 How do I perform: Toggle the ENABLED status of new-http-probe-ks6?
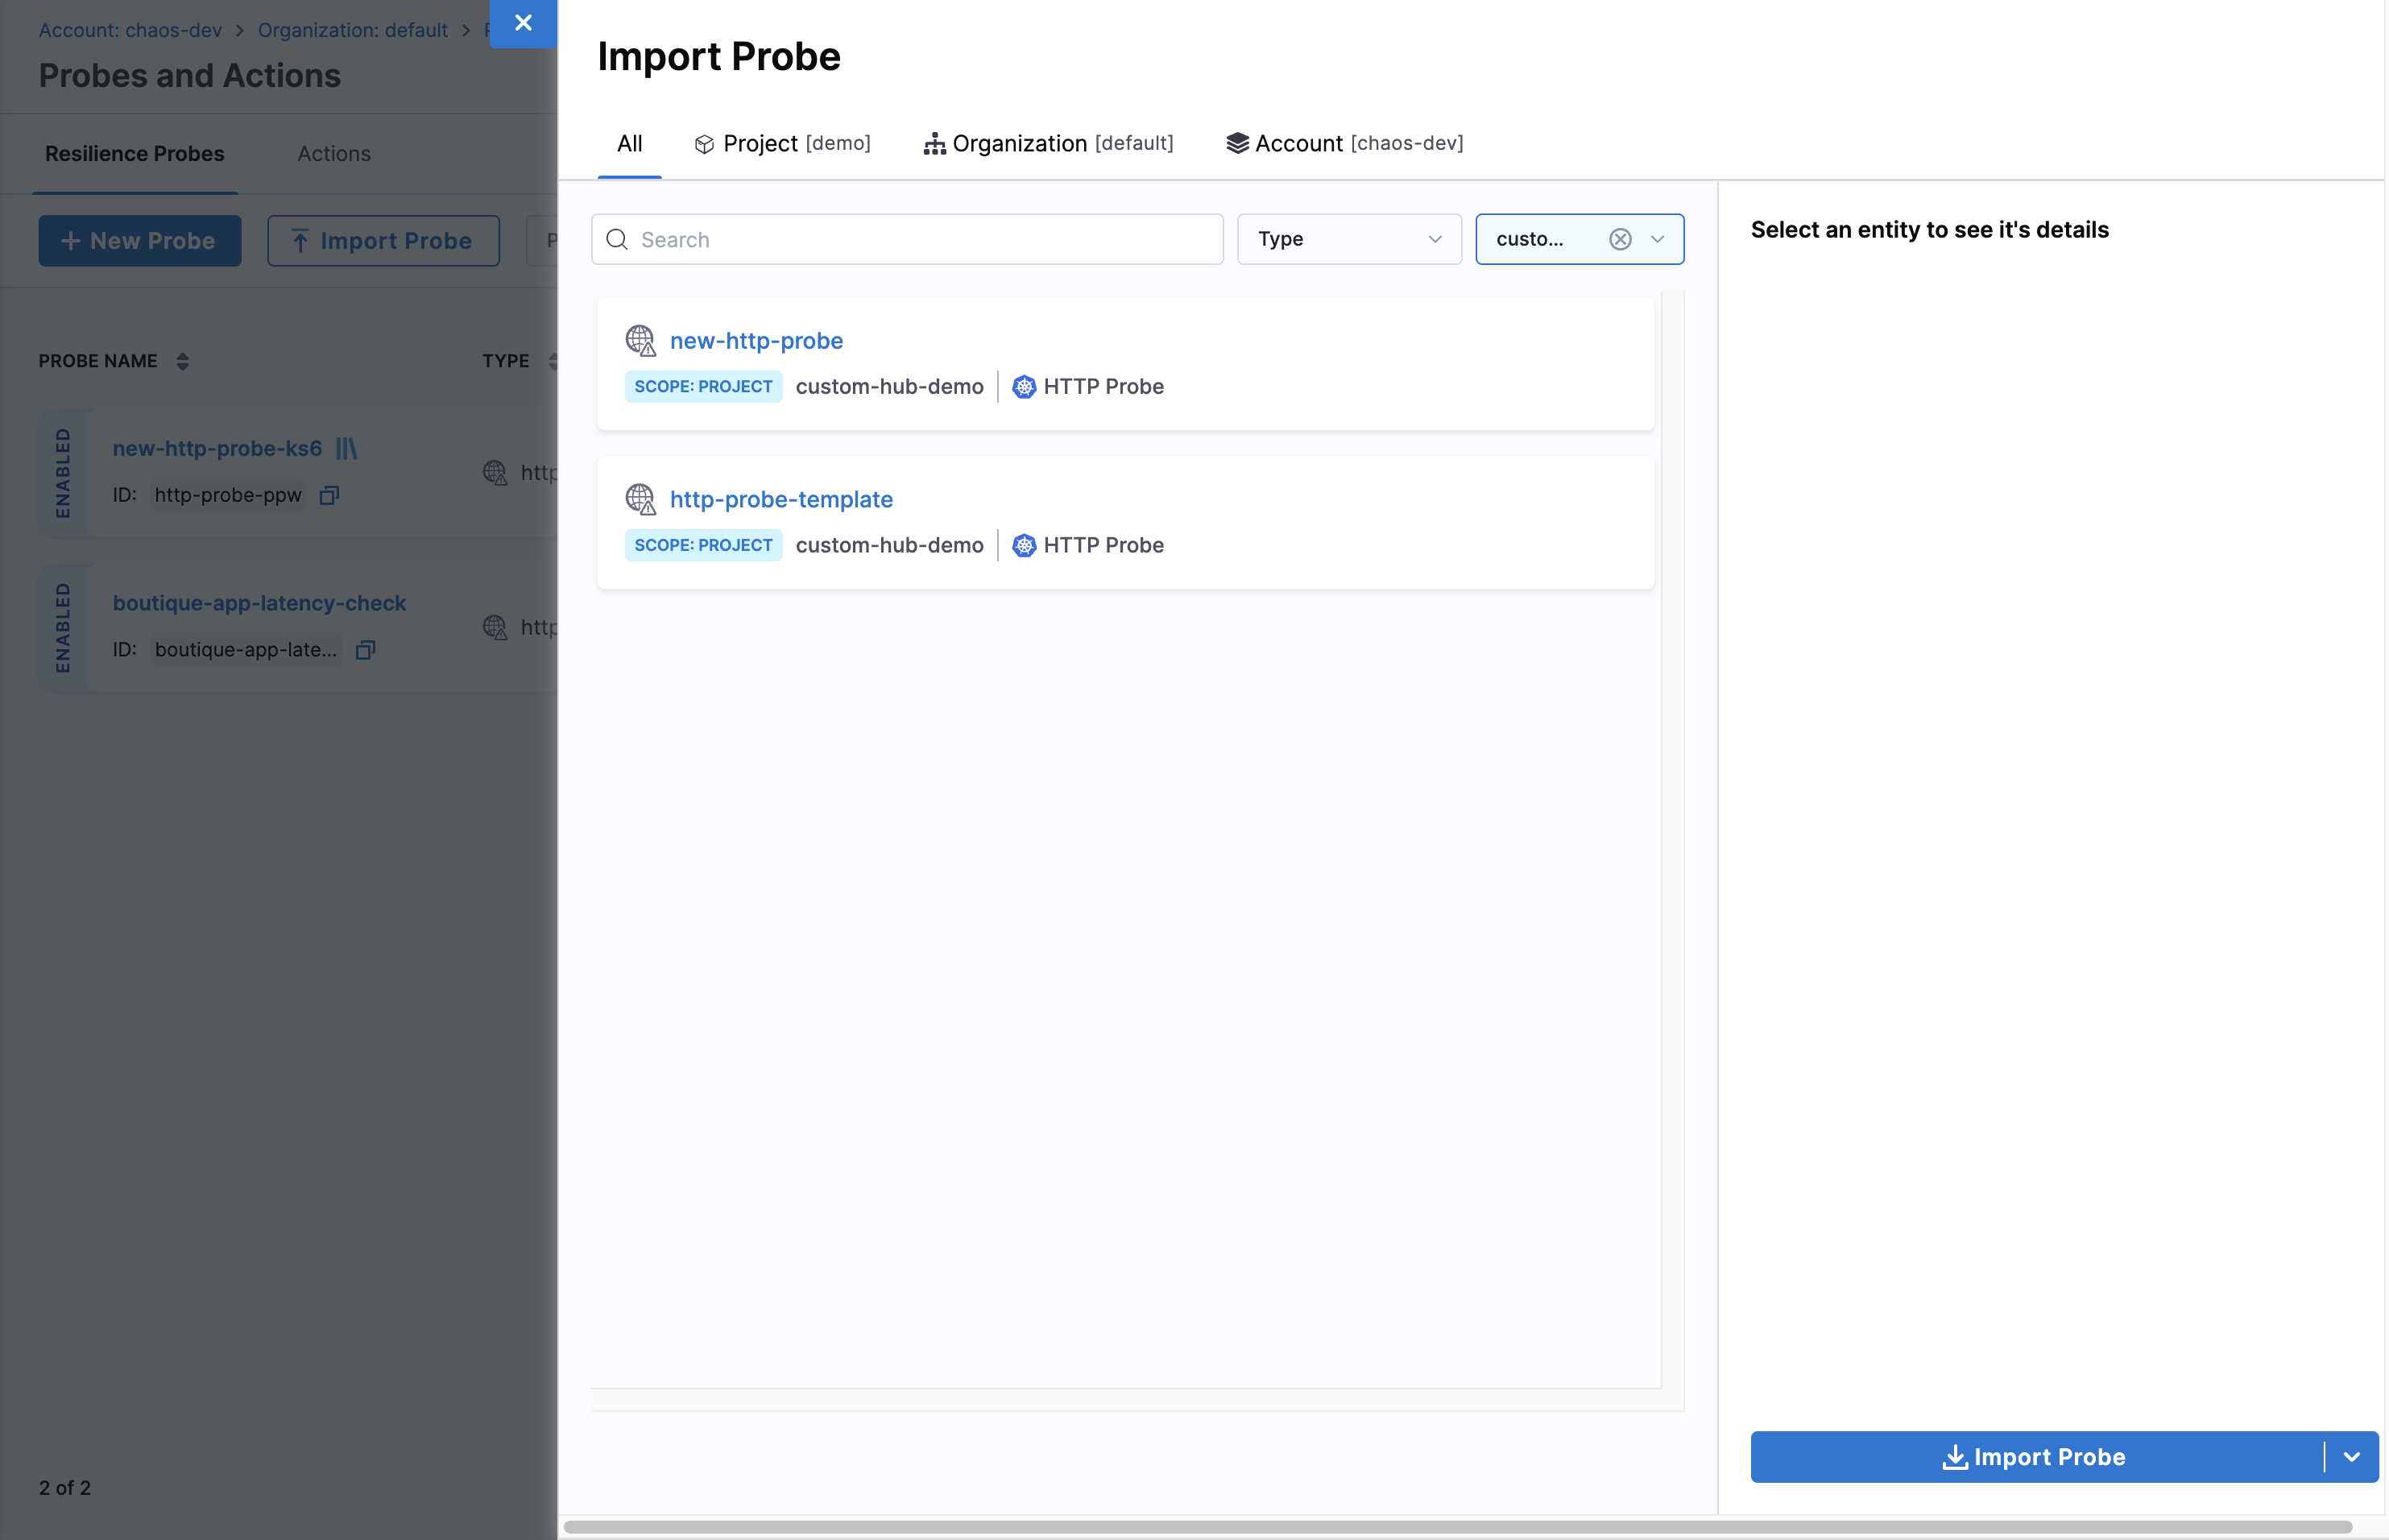(x=64, y=472)
